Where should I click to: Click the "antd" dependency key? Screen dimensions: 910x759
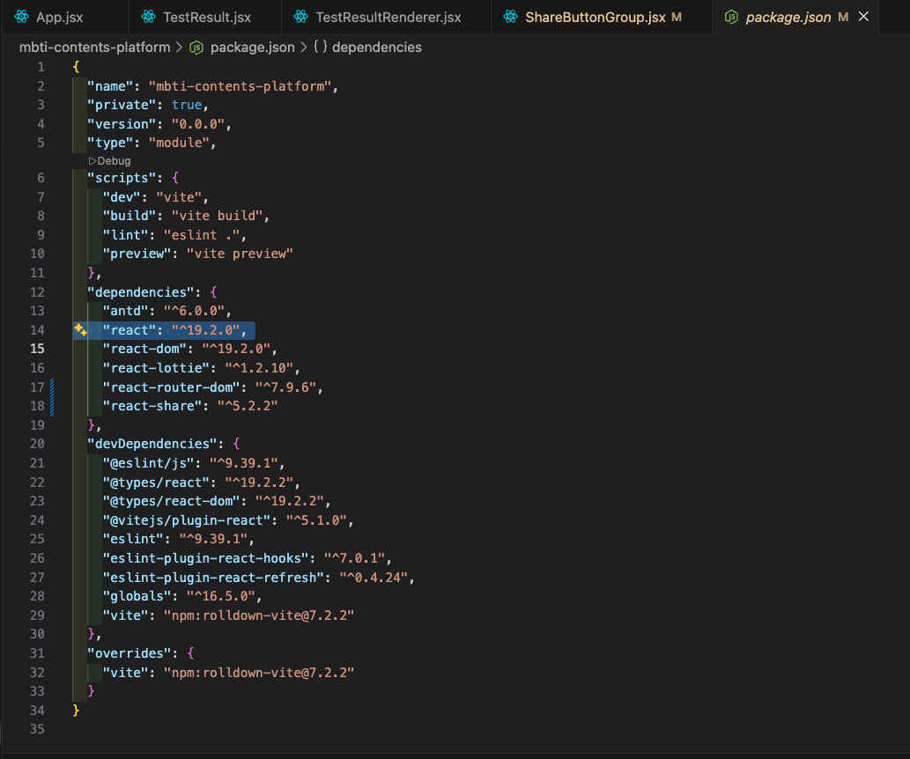125,311
